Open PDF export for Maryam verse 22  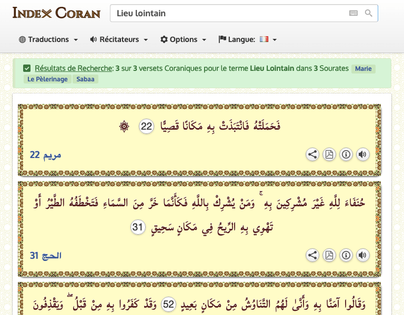[329, 154]
